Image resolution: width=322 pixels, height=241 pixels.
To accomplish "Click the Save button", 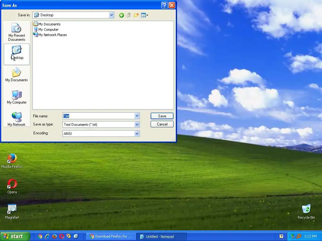I will click(162, 116).
